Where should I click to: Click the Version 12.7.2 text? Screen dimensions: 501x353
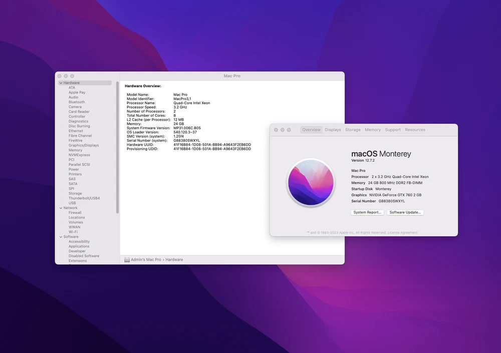tap(363, 160)
